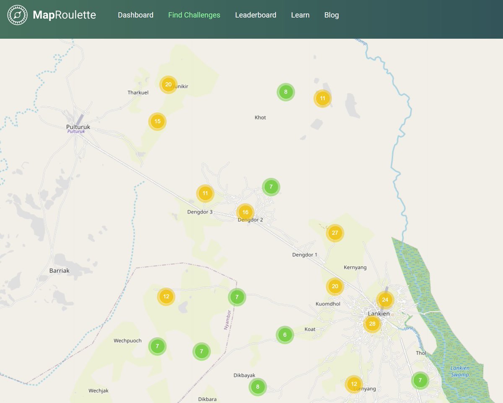Open the green cluster of 7 above Dengdor 2

271,187
